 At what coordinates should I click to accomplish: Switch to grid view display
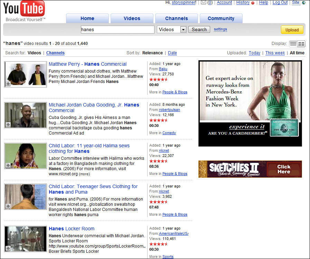301,44
